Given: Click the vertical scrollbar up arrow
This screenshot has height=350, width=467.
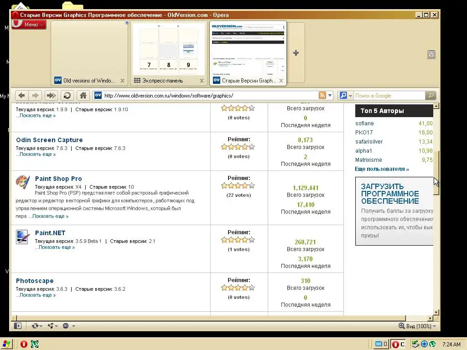Looking at the screenshot, I should (436, 106).
